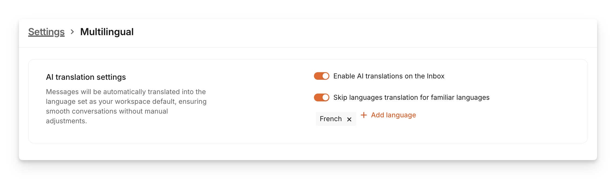This screenshot has height=179, width=616.
Task: Click the word 'Inbox' in the first toggle label
Action: click(x=435, y=76)
